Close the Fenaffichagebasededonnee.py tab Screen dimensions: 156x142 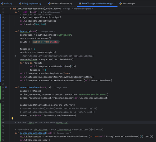point(115,3)
